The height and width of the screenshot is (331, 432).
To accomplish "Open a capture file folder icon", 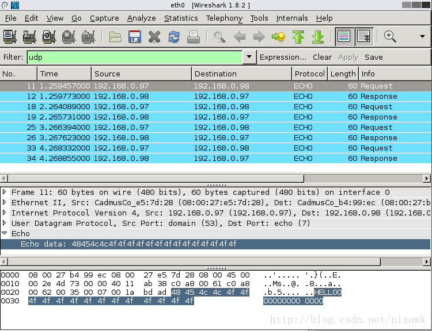I will [x=115, y=37].
